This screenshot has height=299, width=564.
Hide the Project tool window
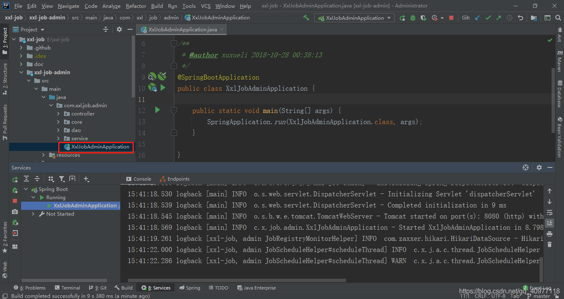130,29
